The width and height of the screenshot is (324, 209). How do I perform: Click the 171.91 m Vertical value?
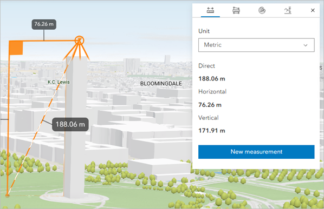click(212, 131)
